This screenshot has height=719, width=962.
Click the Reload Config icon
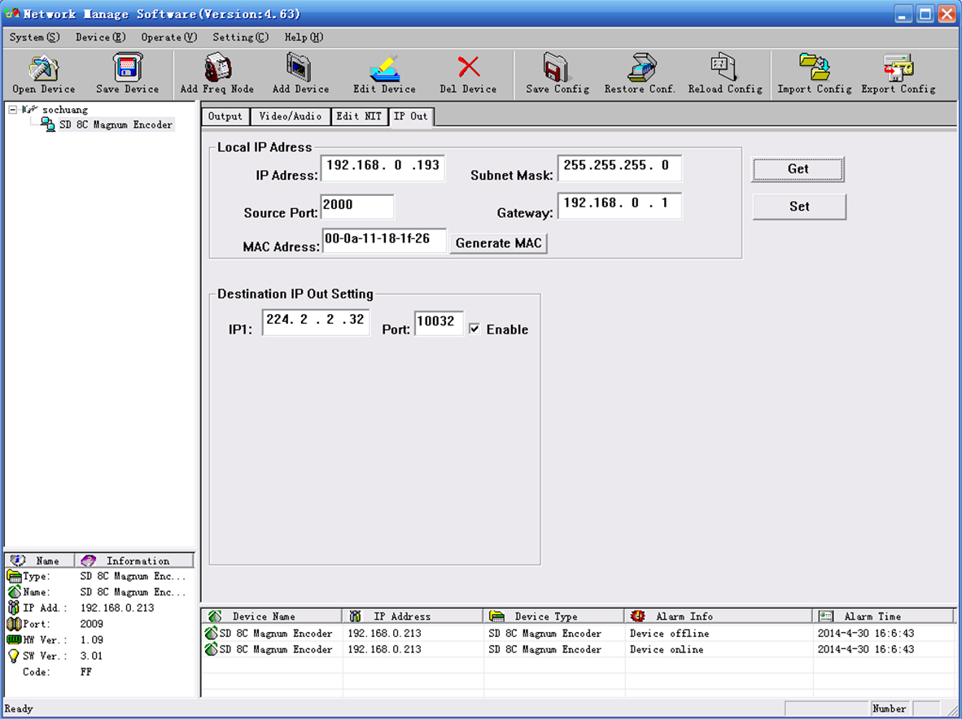tap(724, 68)
